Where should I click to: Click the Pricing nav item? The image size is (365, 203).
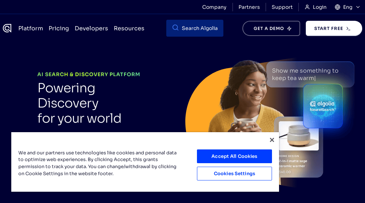pyautogui.click(x=59, y=28)
